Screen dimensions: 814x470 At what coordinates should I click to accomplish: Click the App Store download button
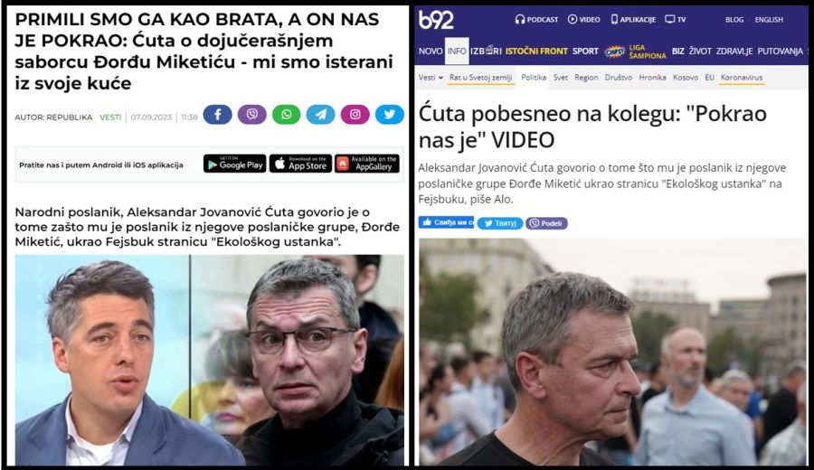tap(300, 164)
